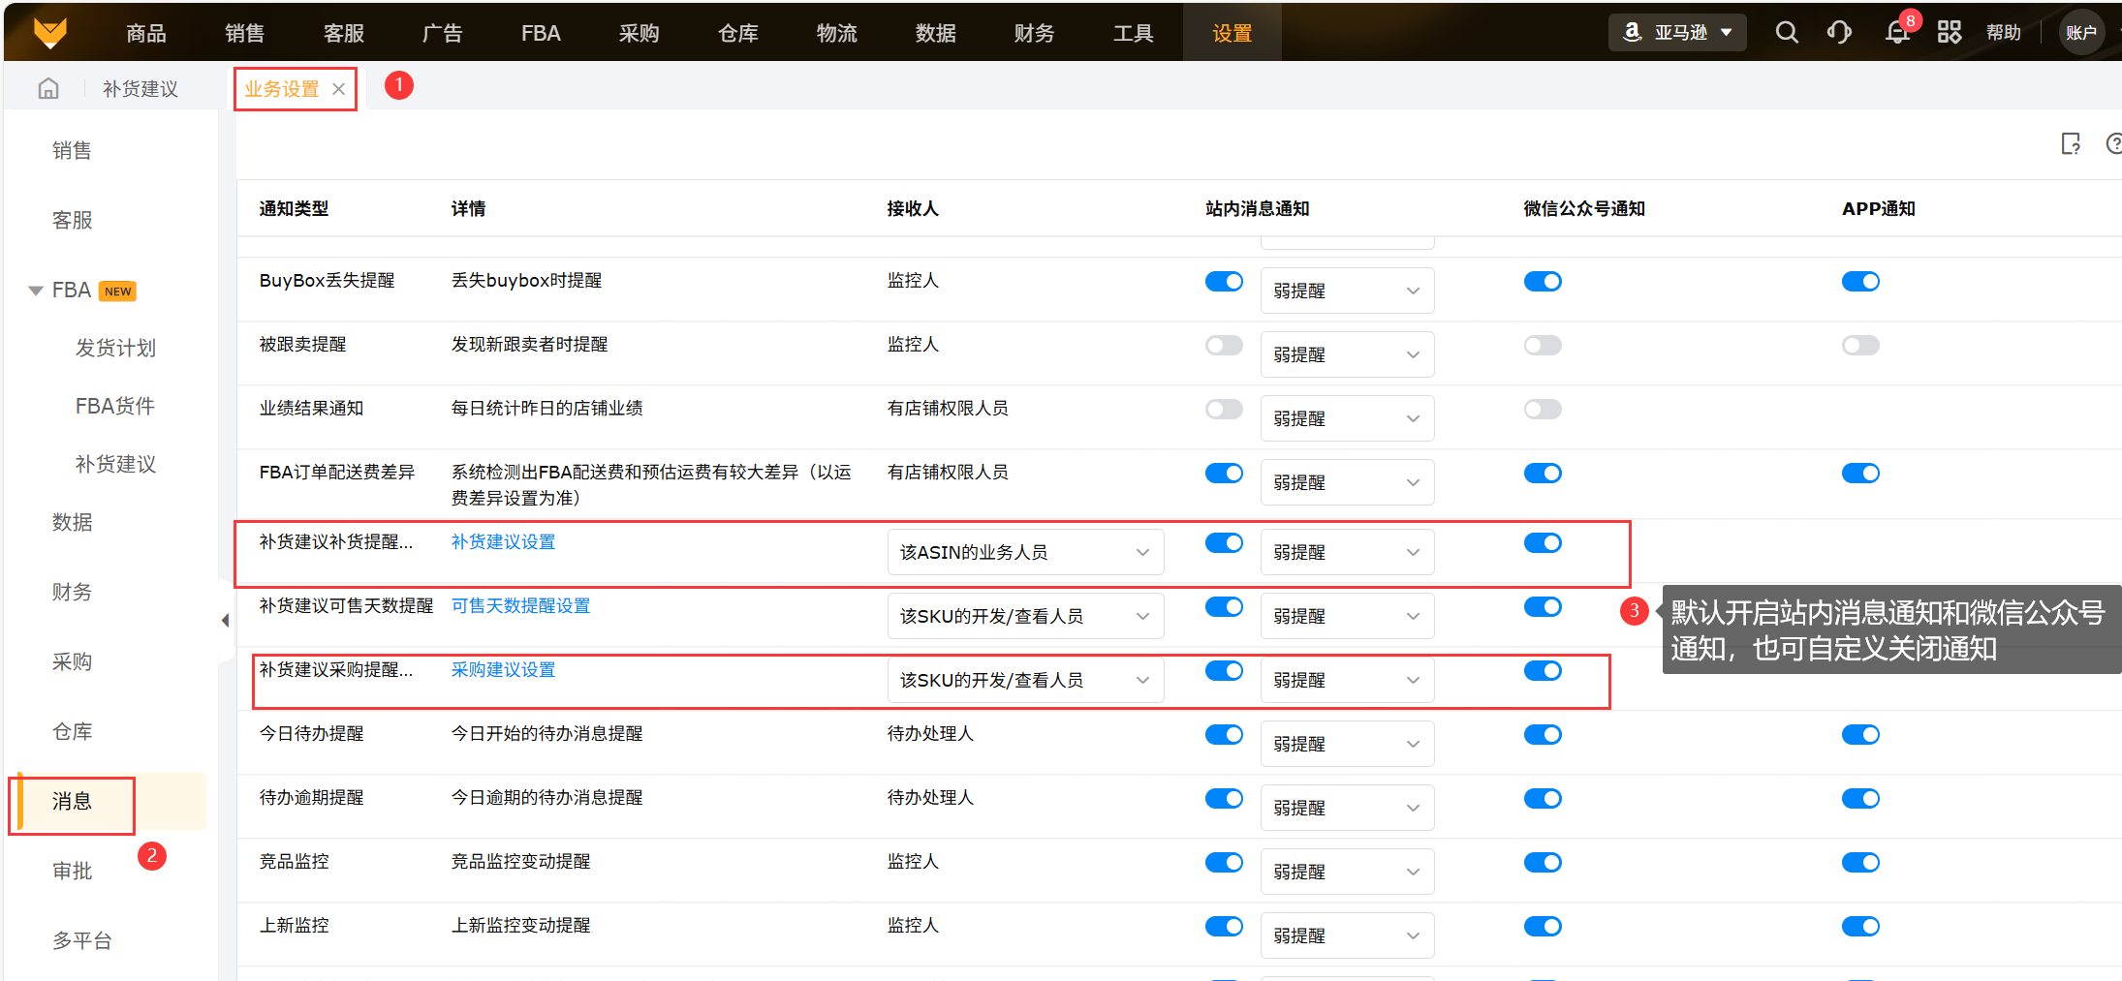2122x981 pixels.
Task: Click 帮助 in the top bar
Action: pyautogui.click(x=2004, y=33)
